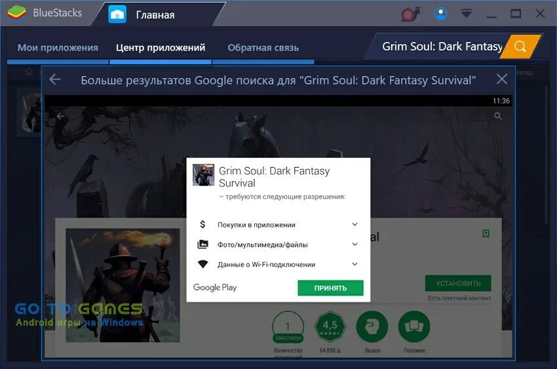Image resolution: width=557 pixels, height=369 pixels.
Task: Click the orange search magnifier button
Action: 520,46
